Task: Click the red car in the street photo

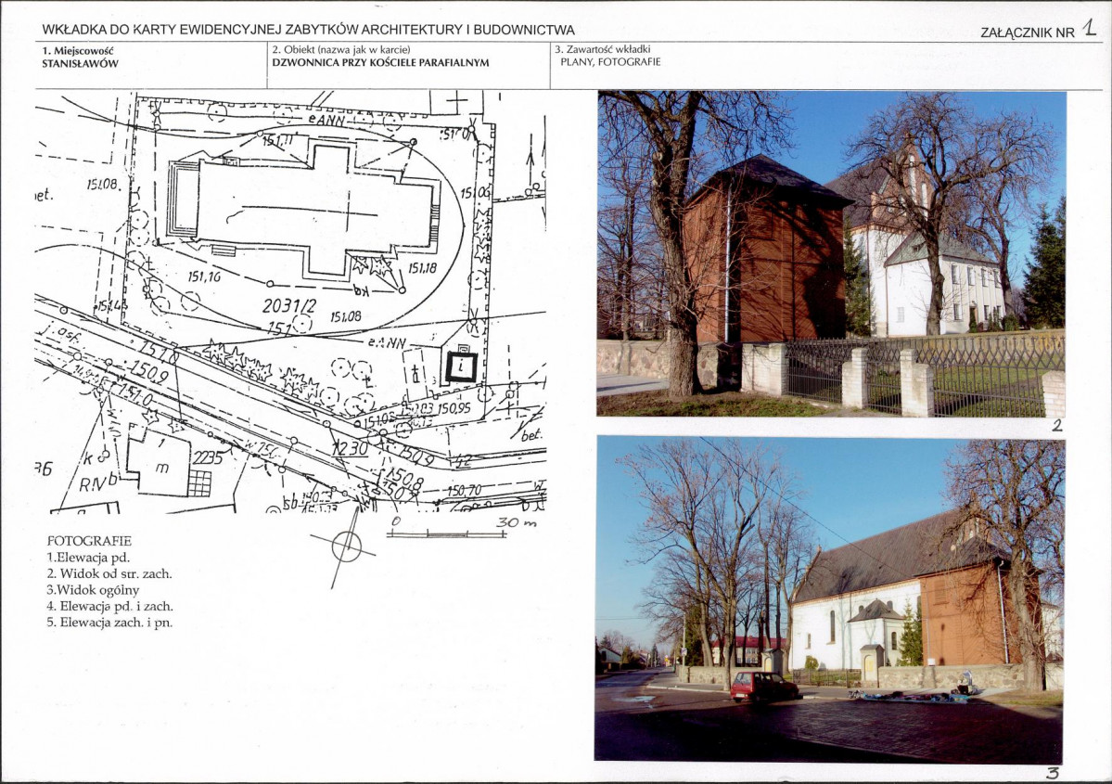Action: (764, 686)
